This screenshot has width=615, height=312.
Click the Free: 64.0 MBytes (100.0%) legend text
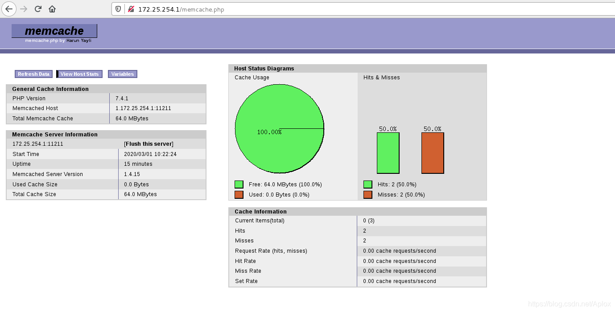[x=285, y=185]
